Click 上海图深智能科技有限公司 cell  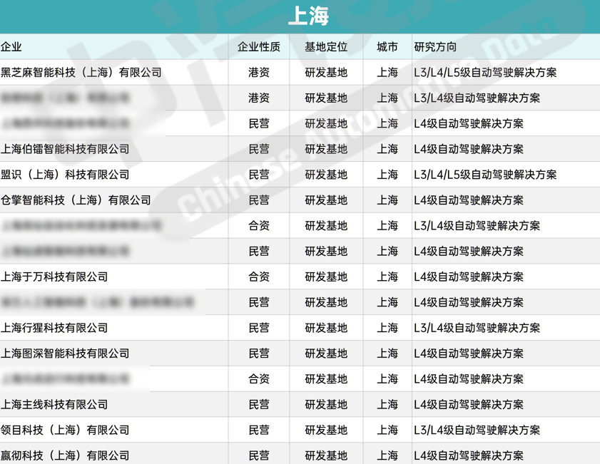[65, 353]
